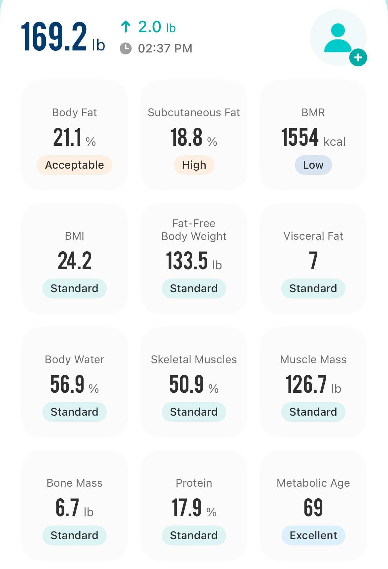This screenshot has height=569, width=388.
Task: Select the BMR 1554 kcal card
Action: click(x=313, y=135)
